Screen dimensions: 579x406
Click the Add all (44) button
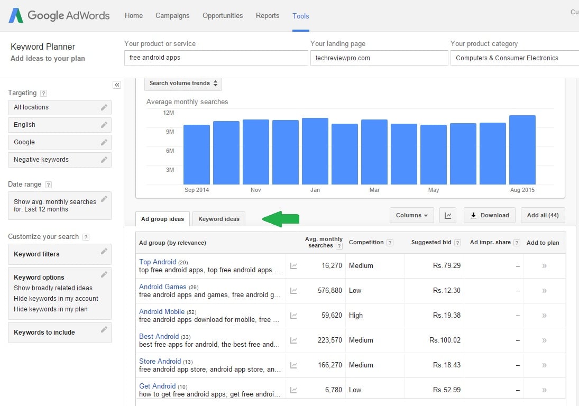pyautogui.click(x=543, y=215)
